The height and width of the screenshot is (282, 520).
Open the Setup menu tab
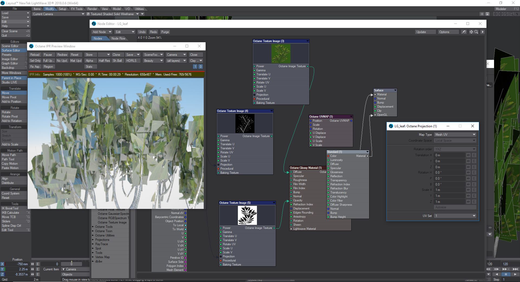[62, 9]
